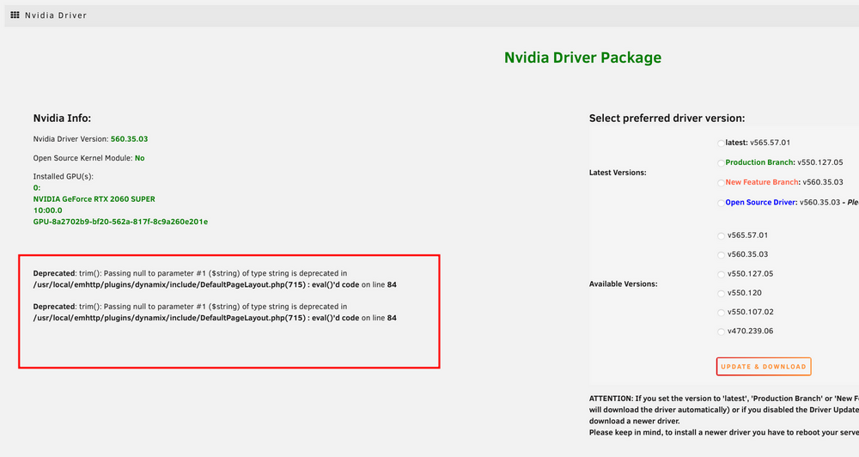The height and width of the screenshot is (457, 859).
Task: Click the Nvidia Driver Package heading
Action: click(583, 58)
